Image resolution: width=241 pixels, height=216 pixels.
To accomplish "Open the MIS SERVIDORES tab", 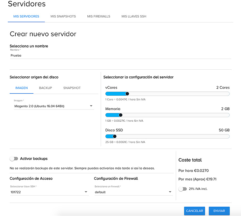I will click(x=26, y=16).
